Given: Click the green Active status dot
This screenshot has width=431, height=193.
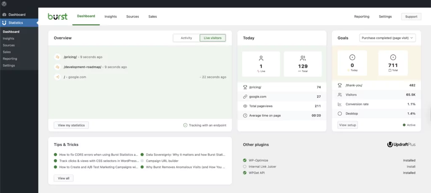Looking at the screenshot, I should [x=404, y=125].
